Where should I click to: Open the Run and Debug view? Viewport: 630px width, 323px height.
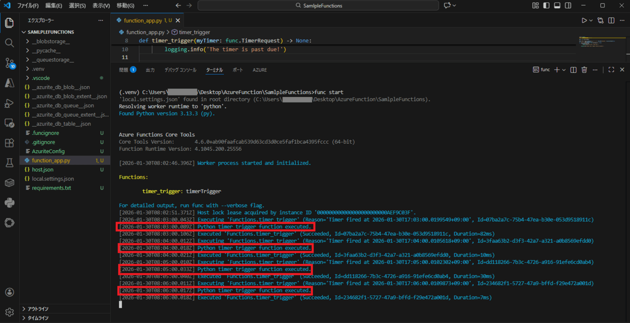tap(9, 103)
